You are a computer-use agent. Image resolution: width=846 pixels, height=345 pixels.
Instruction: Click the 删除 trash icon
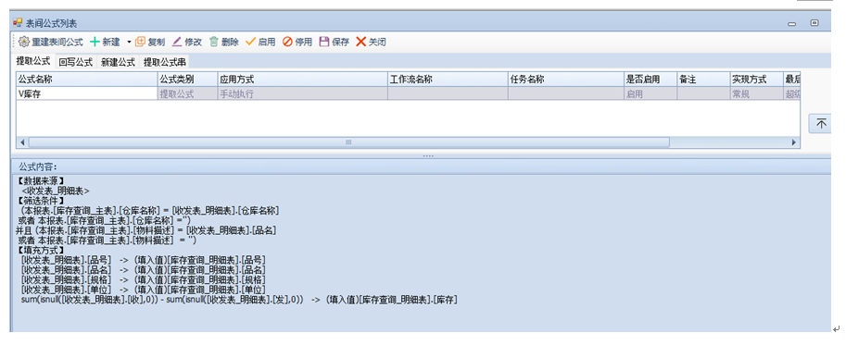pyautogui.click(x=214, y=42)
